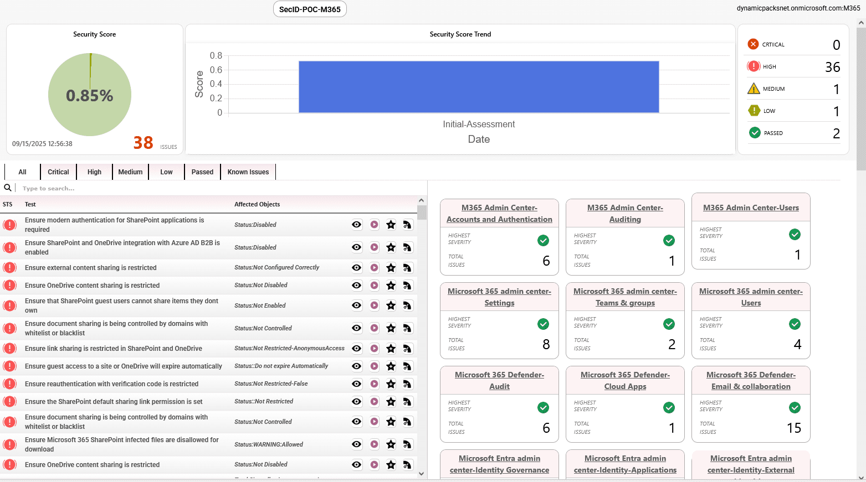The height and width of the screenshot is (482, 866).
Task: Click the red alert icon beside modern authentication test
Action: coord(9,225)
